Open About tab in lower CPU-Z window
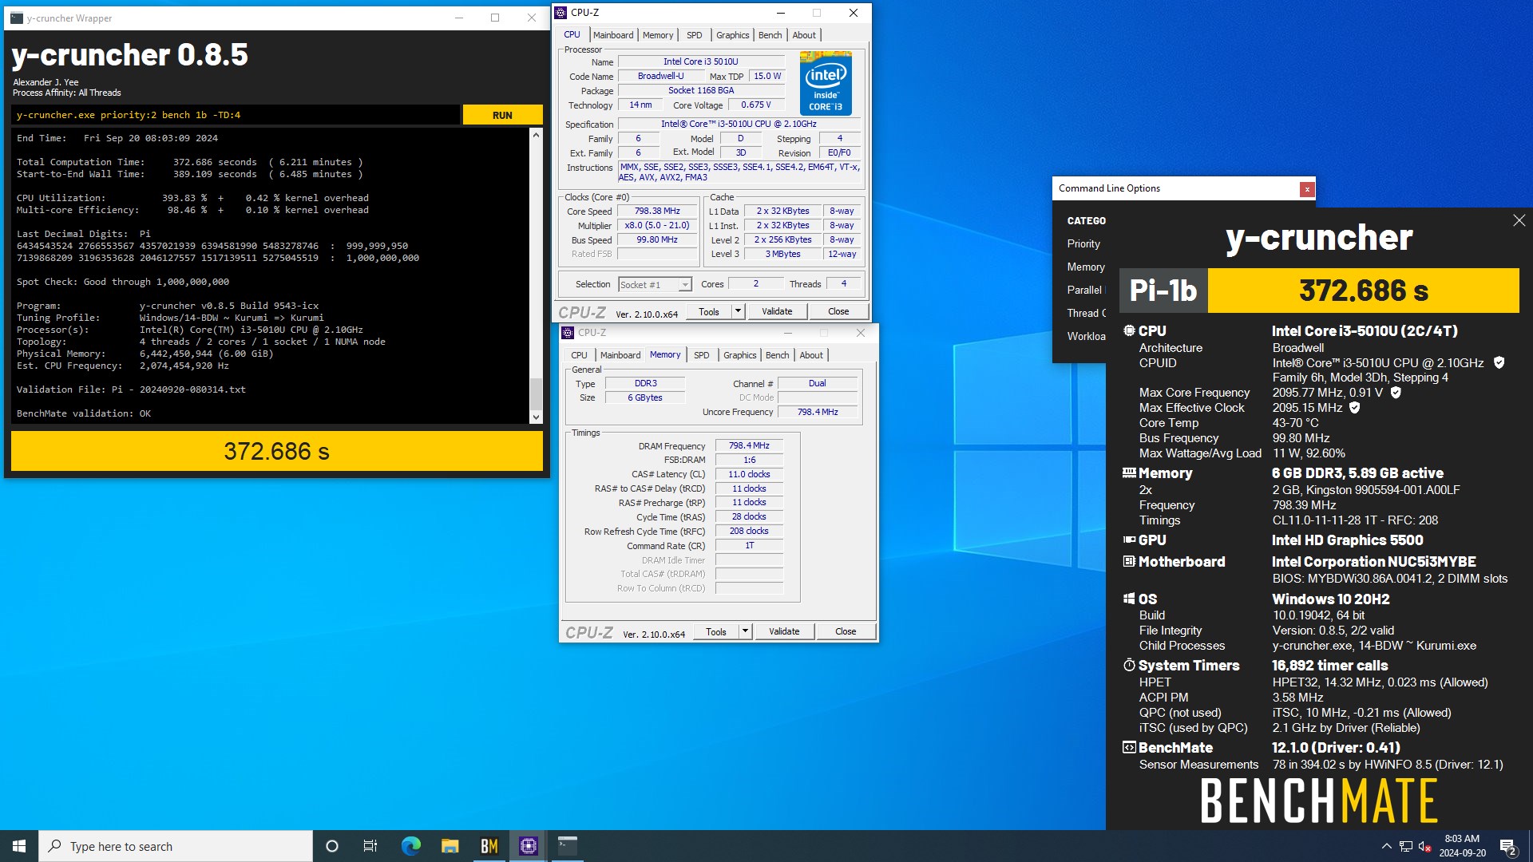 (x=811, y=355)
